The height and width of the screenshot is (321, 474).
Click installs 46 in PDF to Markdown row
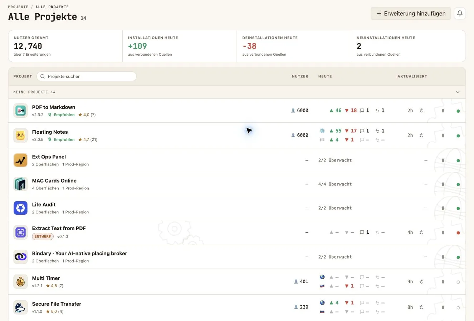(x=336, y=111)
